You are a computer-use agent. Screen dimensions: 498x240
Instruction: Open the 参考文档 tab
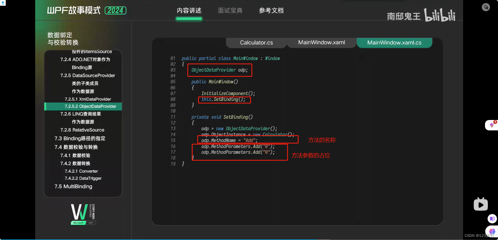point(271,11)
